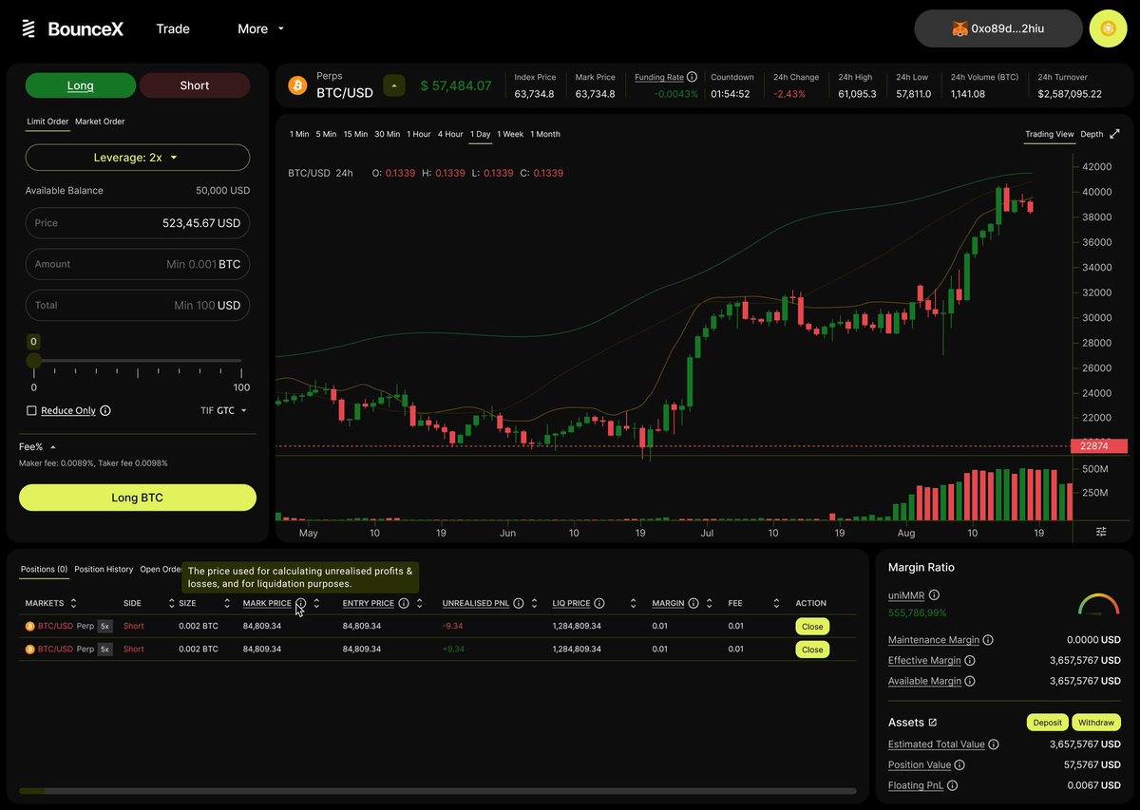The image size is (1140, 810).
Task: Tick the Reduce Only checkbox
Action: [31, 410]
